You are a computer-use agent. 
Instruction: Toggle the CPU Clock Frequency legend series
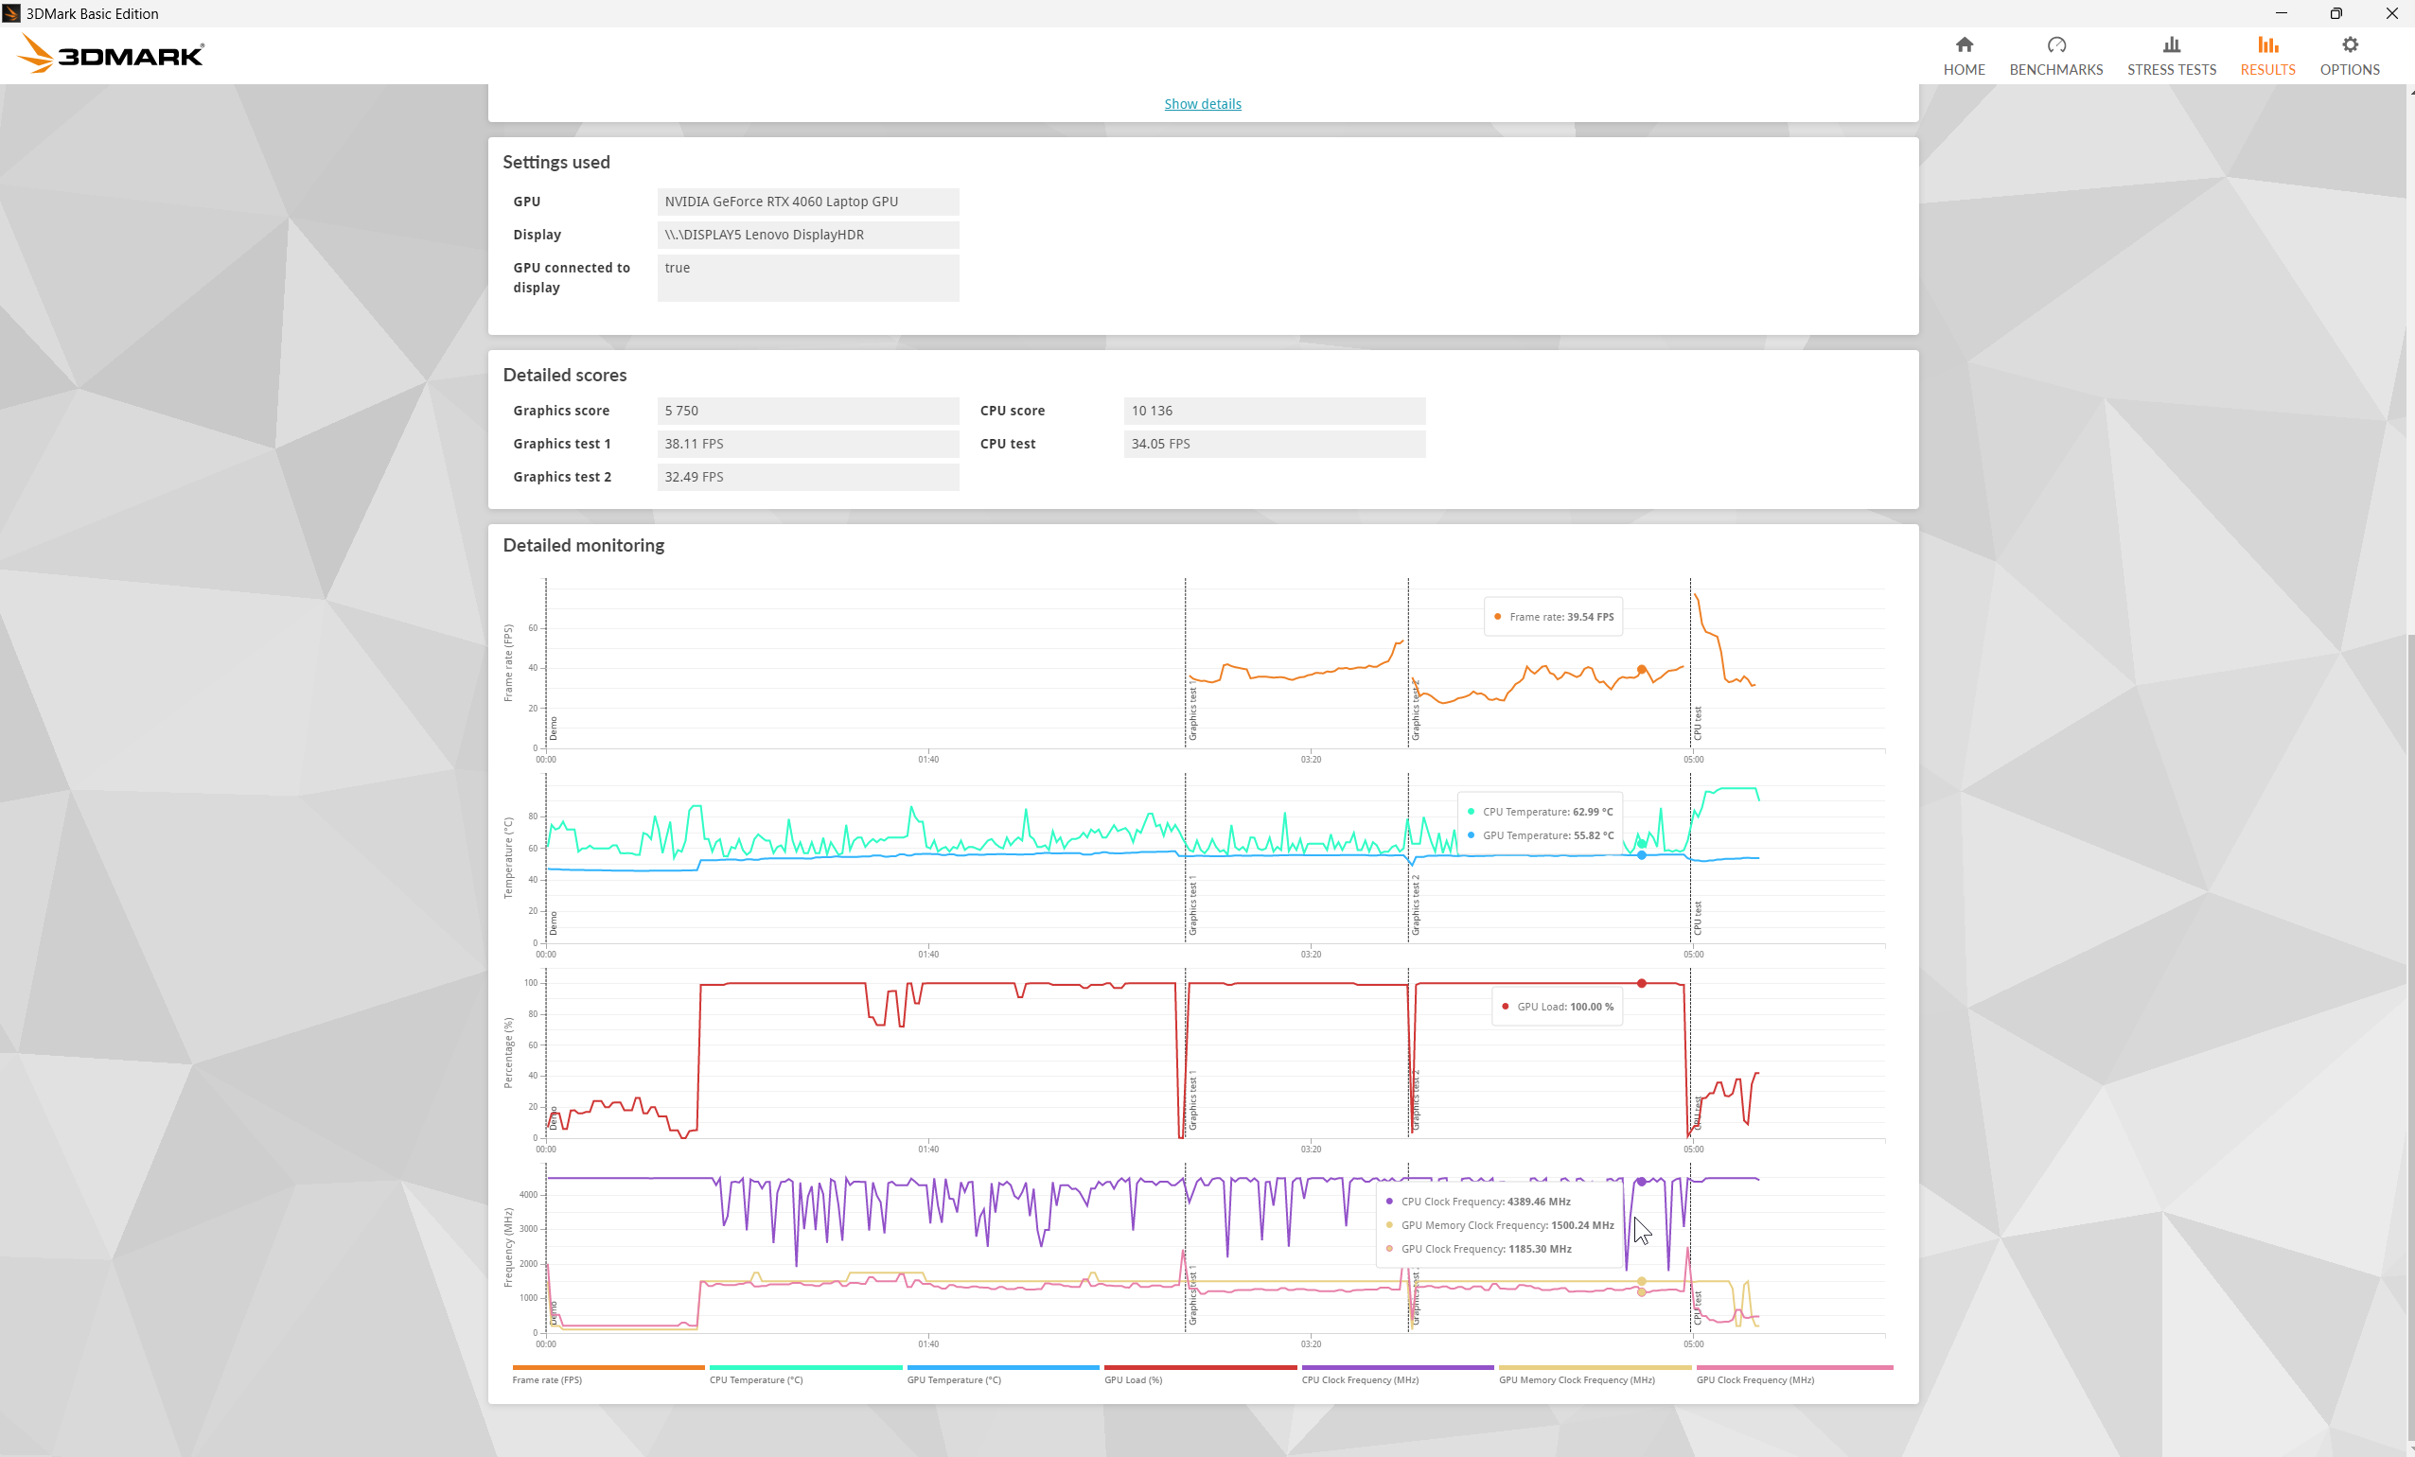point(1360,1379)
